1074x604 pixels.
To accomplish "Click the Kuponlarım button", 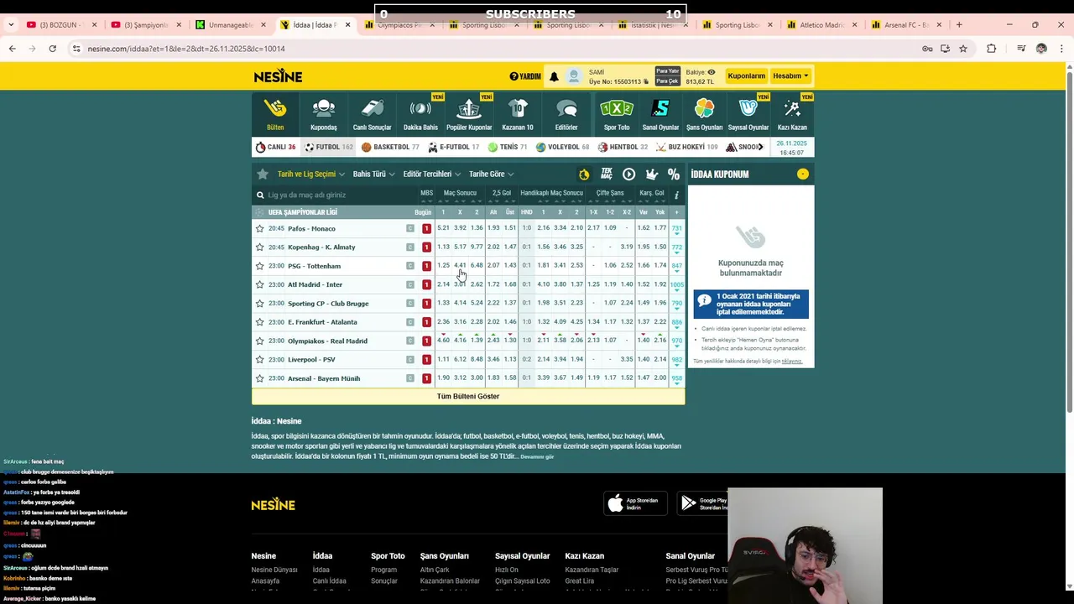I will pyautogui.click(x=746, y=75).
